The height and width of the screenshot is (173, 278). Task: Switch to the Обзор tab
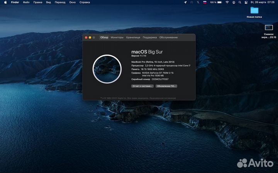pyautogui.click(x=104, y=37)
